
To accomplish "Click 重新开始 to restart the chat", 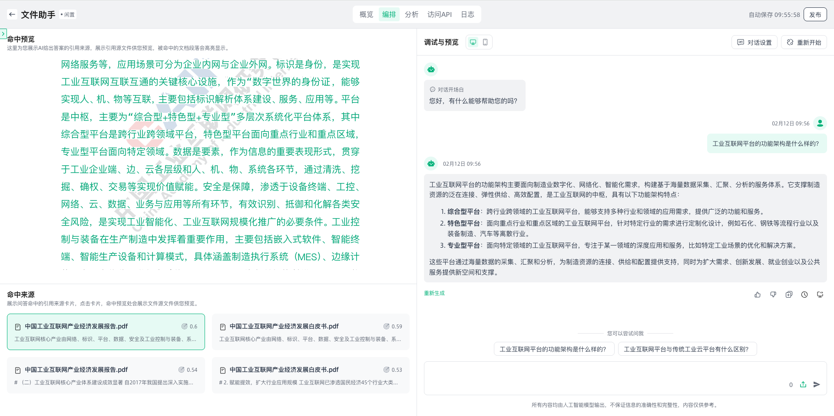I will (x=804, y=42).
